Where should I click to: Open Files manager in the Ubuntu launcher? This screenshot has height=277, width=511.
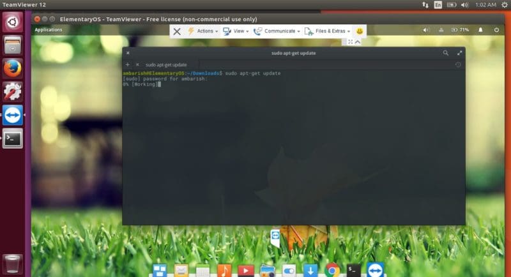(12, 45)
